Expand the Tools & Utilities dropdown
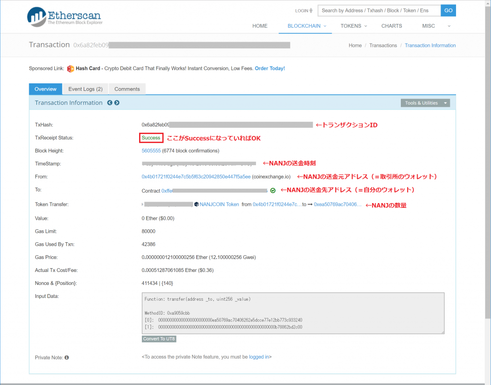Image resolution: width=491 pixels, height=385 pixels. click(425, 102)
